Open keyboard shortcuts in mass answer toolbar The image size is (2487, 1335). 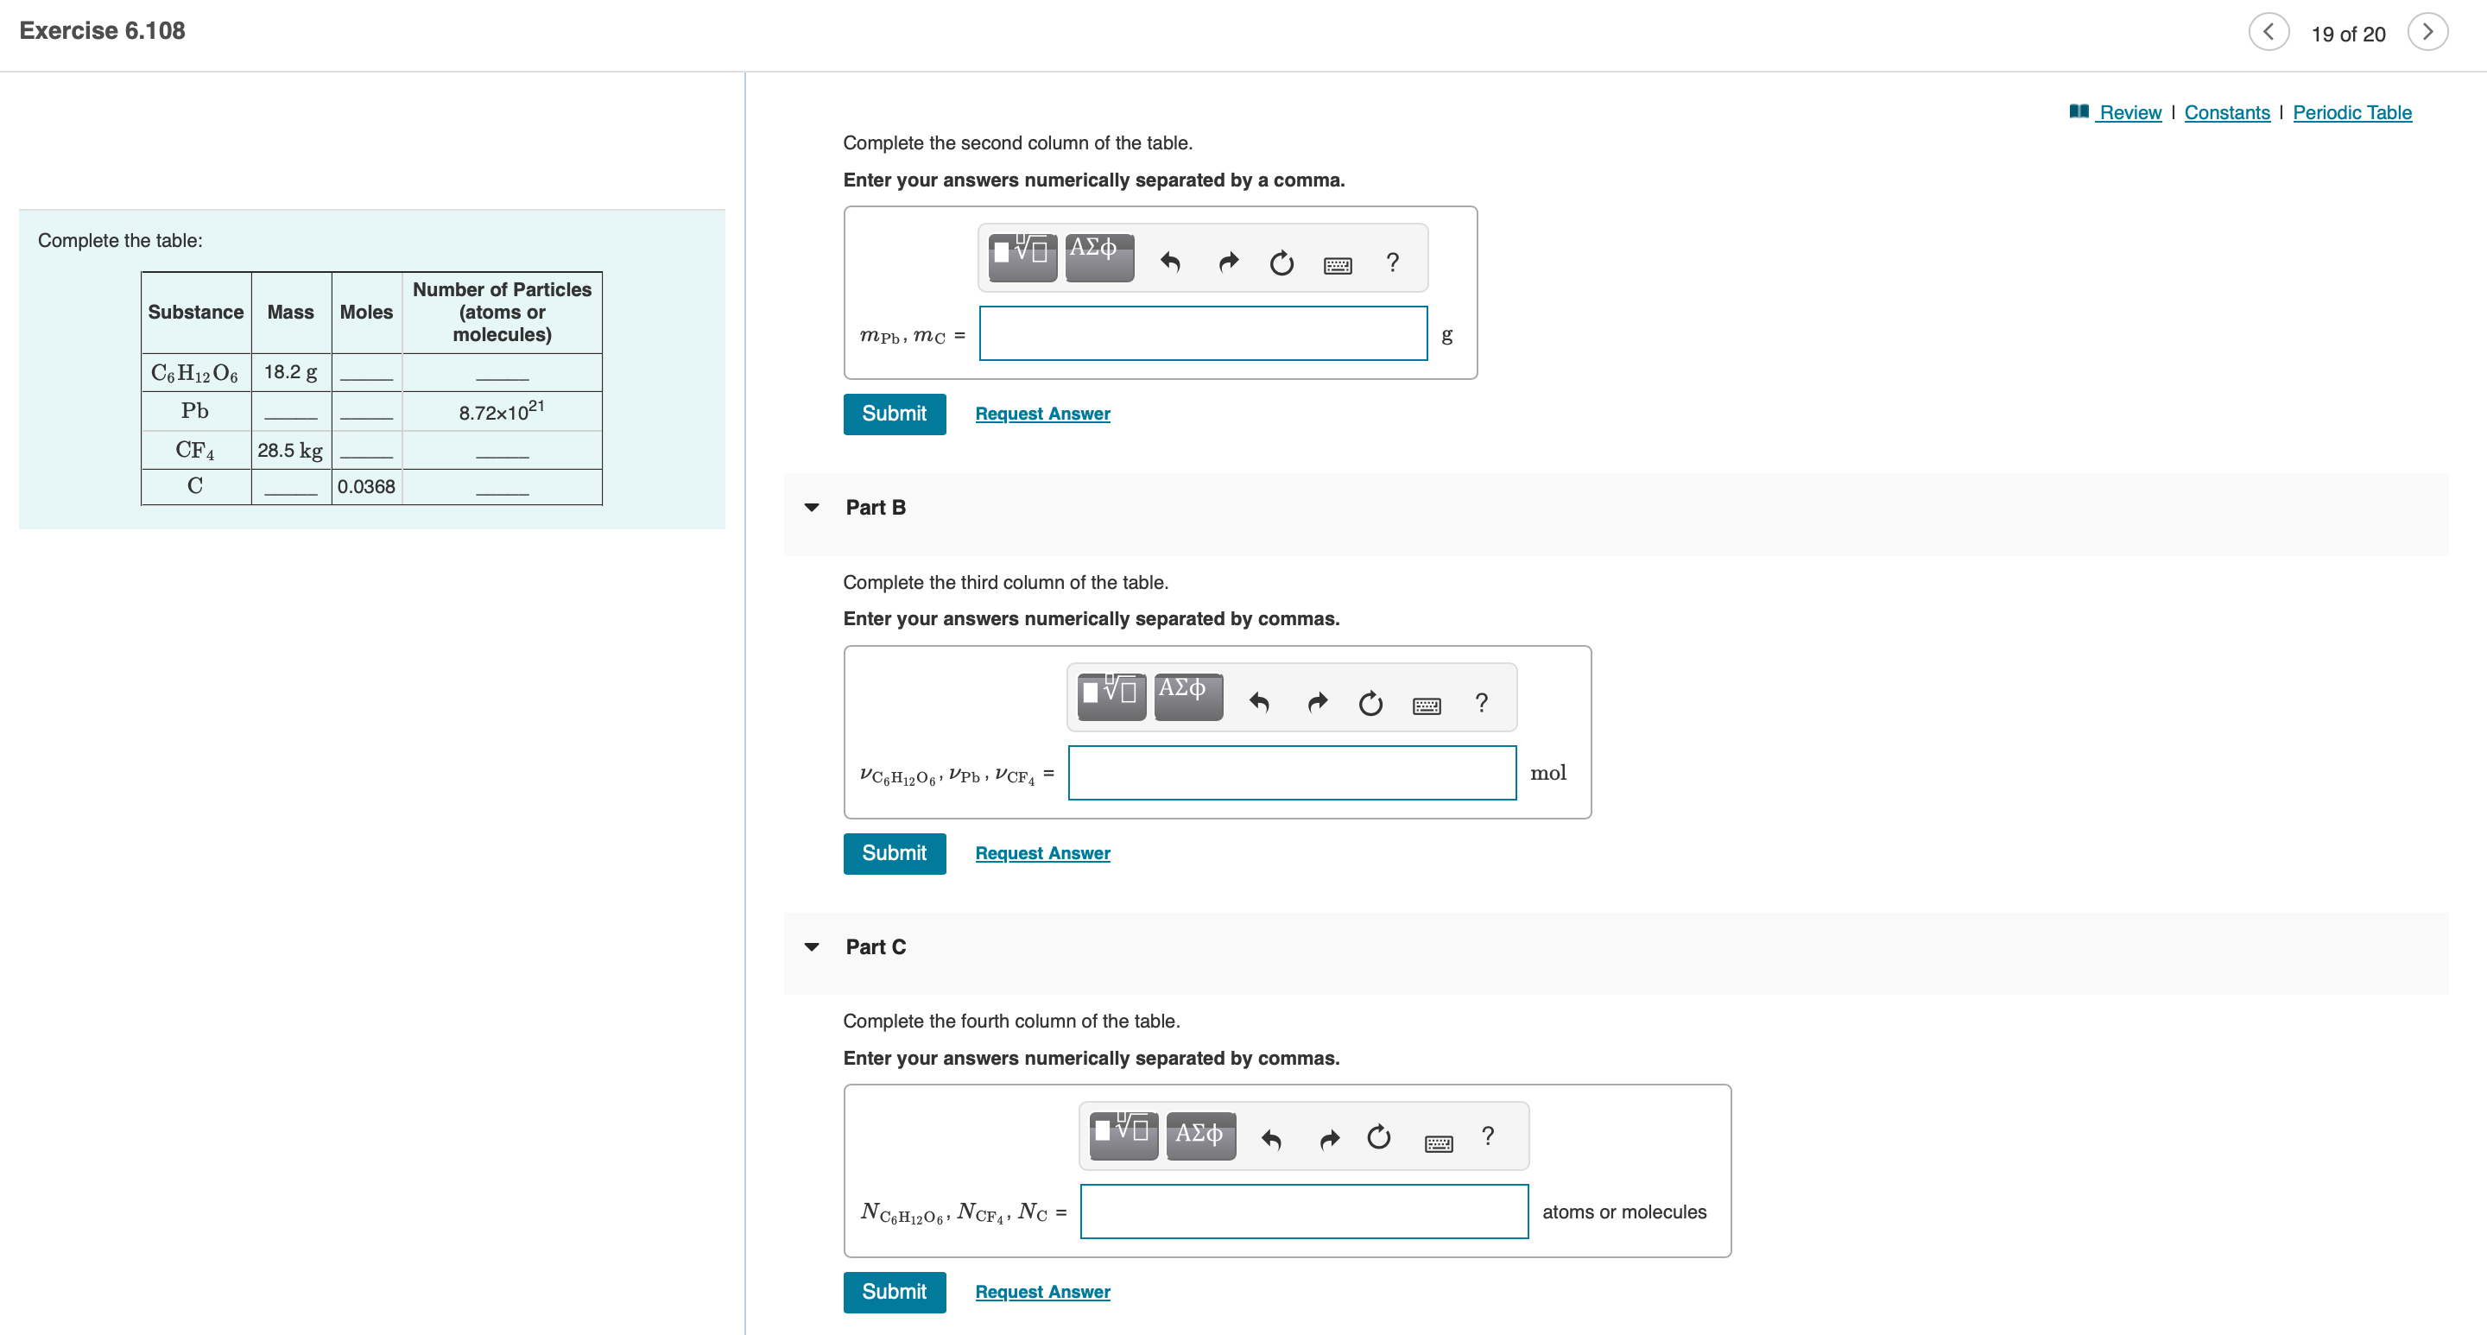[x=1337, y=264]
